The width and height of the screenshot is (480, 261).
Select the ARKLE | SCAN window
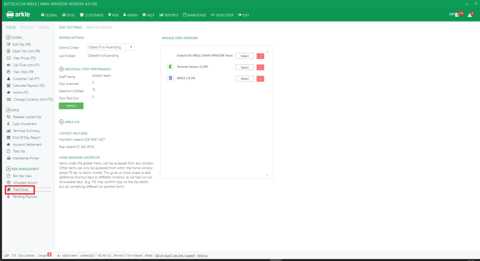[244, 79]
